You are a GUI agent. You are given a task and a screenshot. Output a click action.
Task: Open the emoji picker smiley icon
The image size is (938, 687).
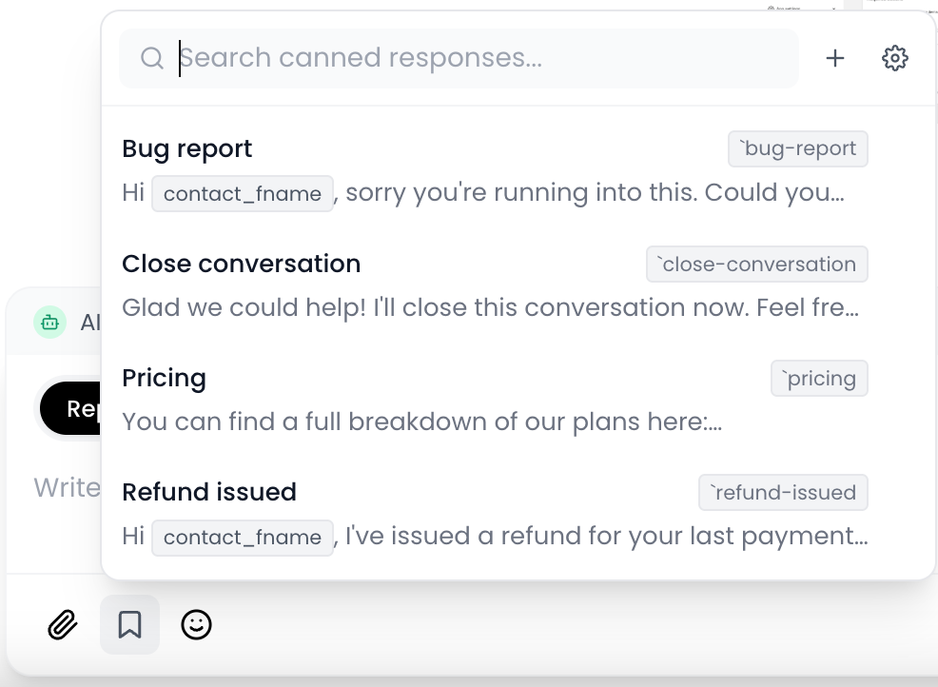pos(196,625)
